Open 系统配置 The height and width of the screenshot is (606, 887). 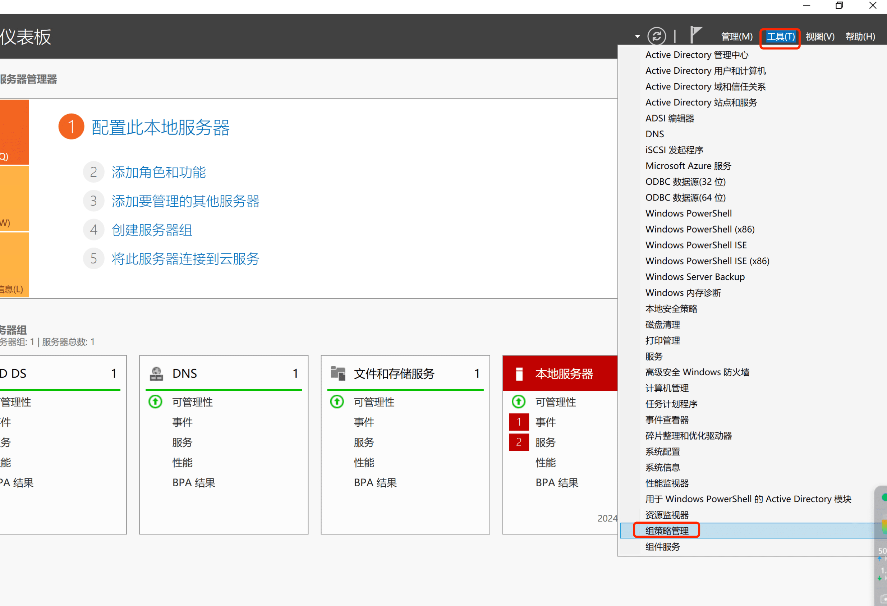click(663, 451)
